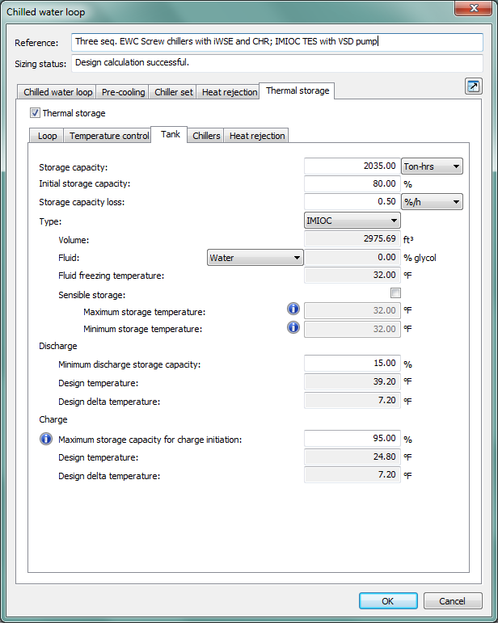Open the Temperature control sub-tab
Image resolution: width=498 pixels, height=623 pixels.
click(108, 136)
